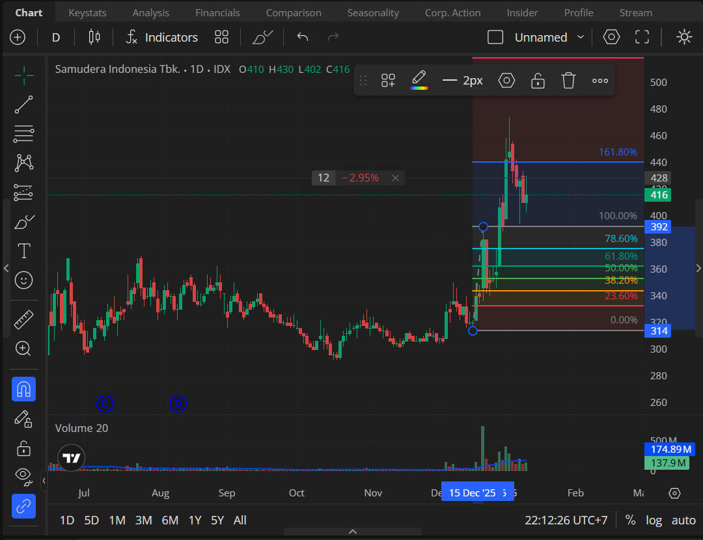This screenshot has width=703, height=540.
Task: Expand the bottom panel chevron
Action: 353,532
